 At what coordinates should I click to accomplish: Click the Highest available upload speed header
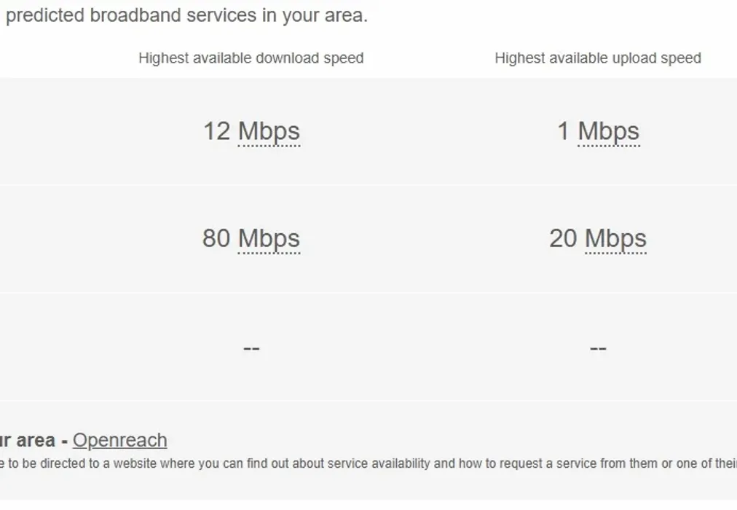tap(598, 58)
